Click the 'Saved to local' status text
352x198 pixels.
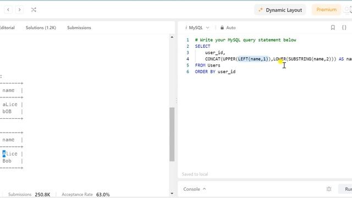195,174
